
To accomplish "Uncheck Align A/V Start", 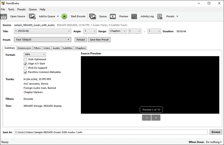I will [25, 64].
